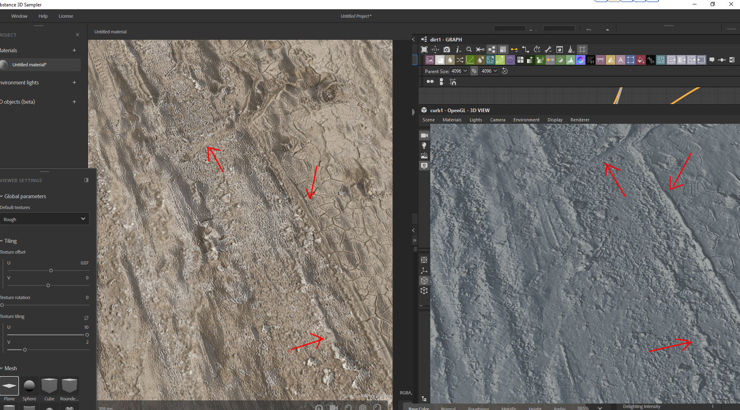Click the screenshot capture icon in the graph toolbar
The width and height of the screenshot is (740, 410).
point(447,49)
